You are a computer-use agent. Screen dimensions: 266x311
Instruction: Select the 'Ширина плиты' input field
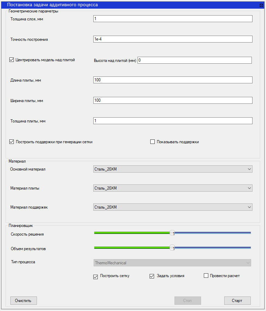click(x=173, y=100)
